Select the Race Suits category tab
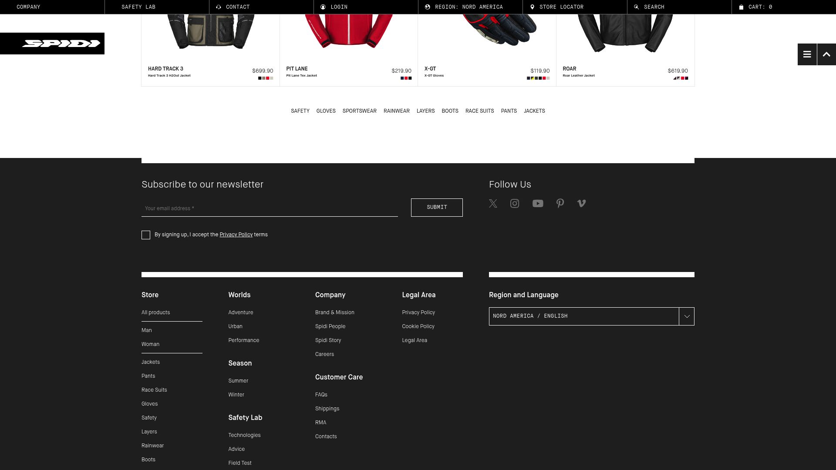Screen dimensions: 836x470 (x=479, y=111)
